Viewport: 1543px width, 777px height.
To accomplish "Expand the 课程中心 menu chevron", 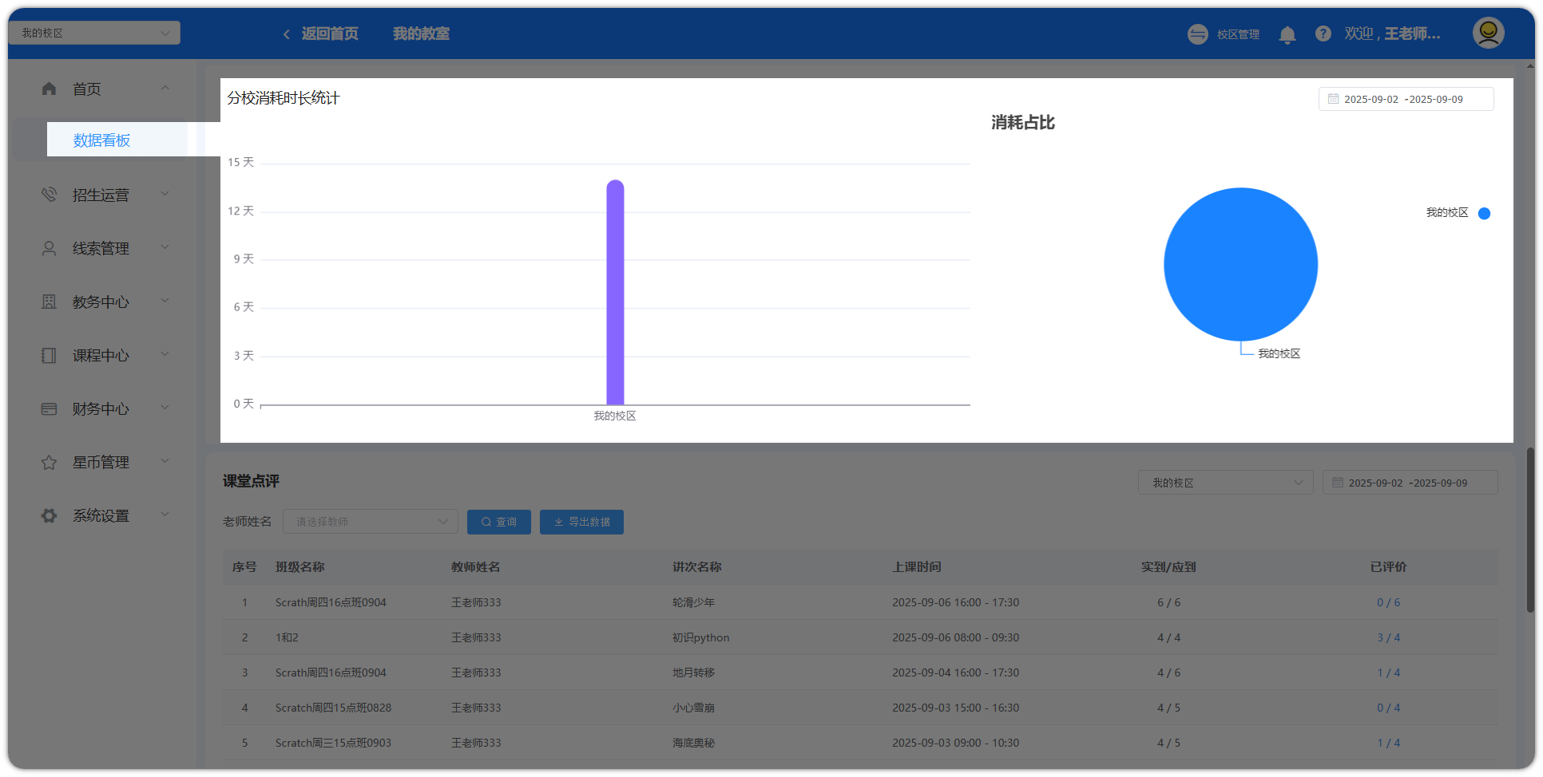I will pos(165,354).
